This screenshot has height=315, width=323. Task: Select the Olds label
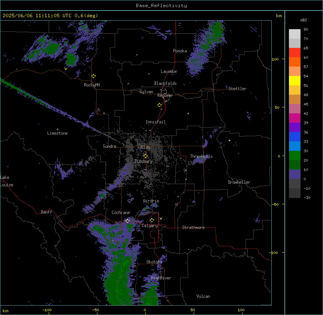[x=145, y=147]
